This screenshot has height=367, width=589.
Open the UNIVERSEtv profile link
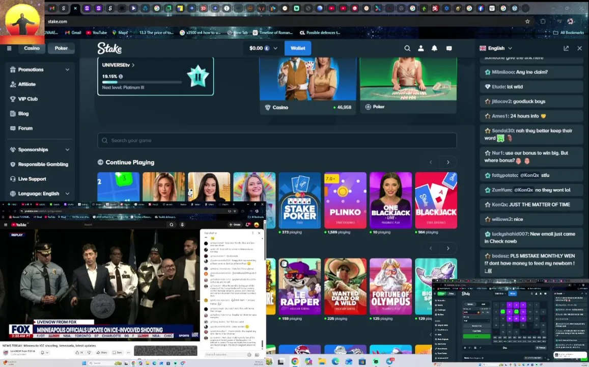[118, 65]
